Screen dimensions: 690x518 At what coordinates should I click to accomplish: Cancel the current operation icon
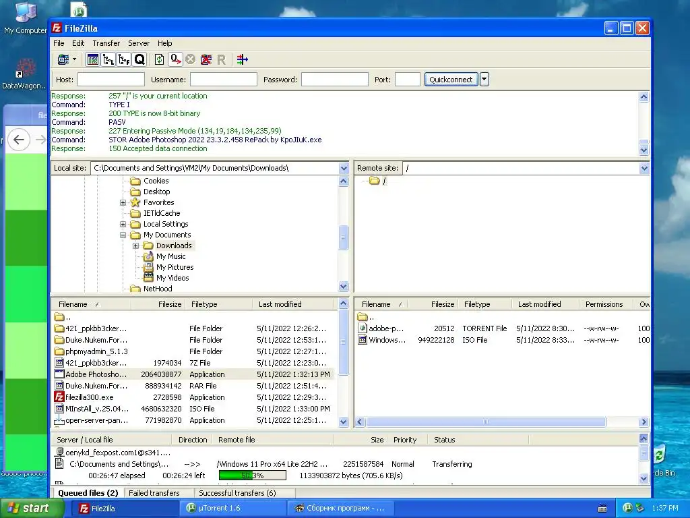pos(190,59)
